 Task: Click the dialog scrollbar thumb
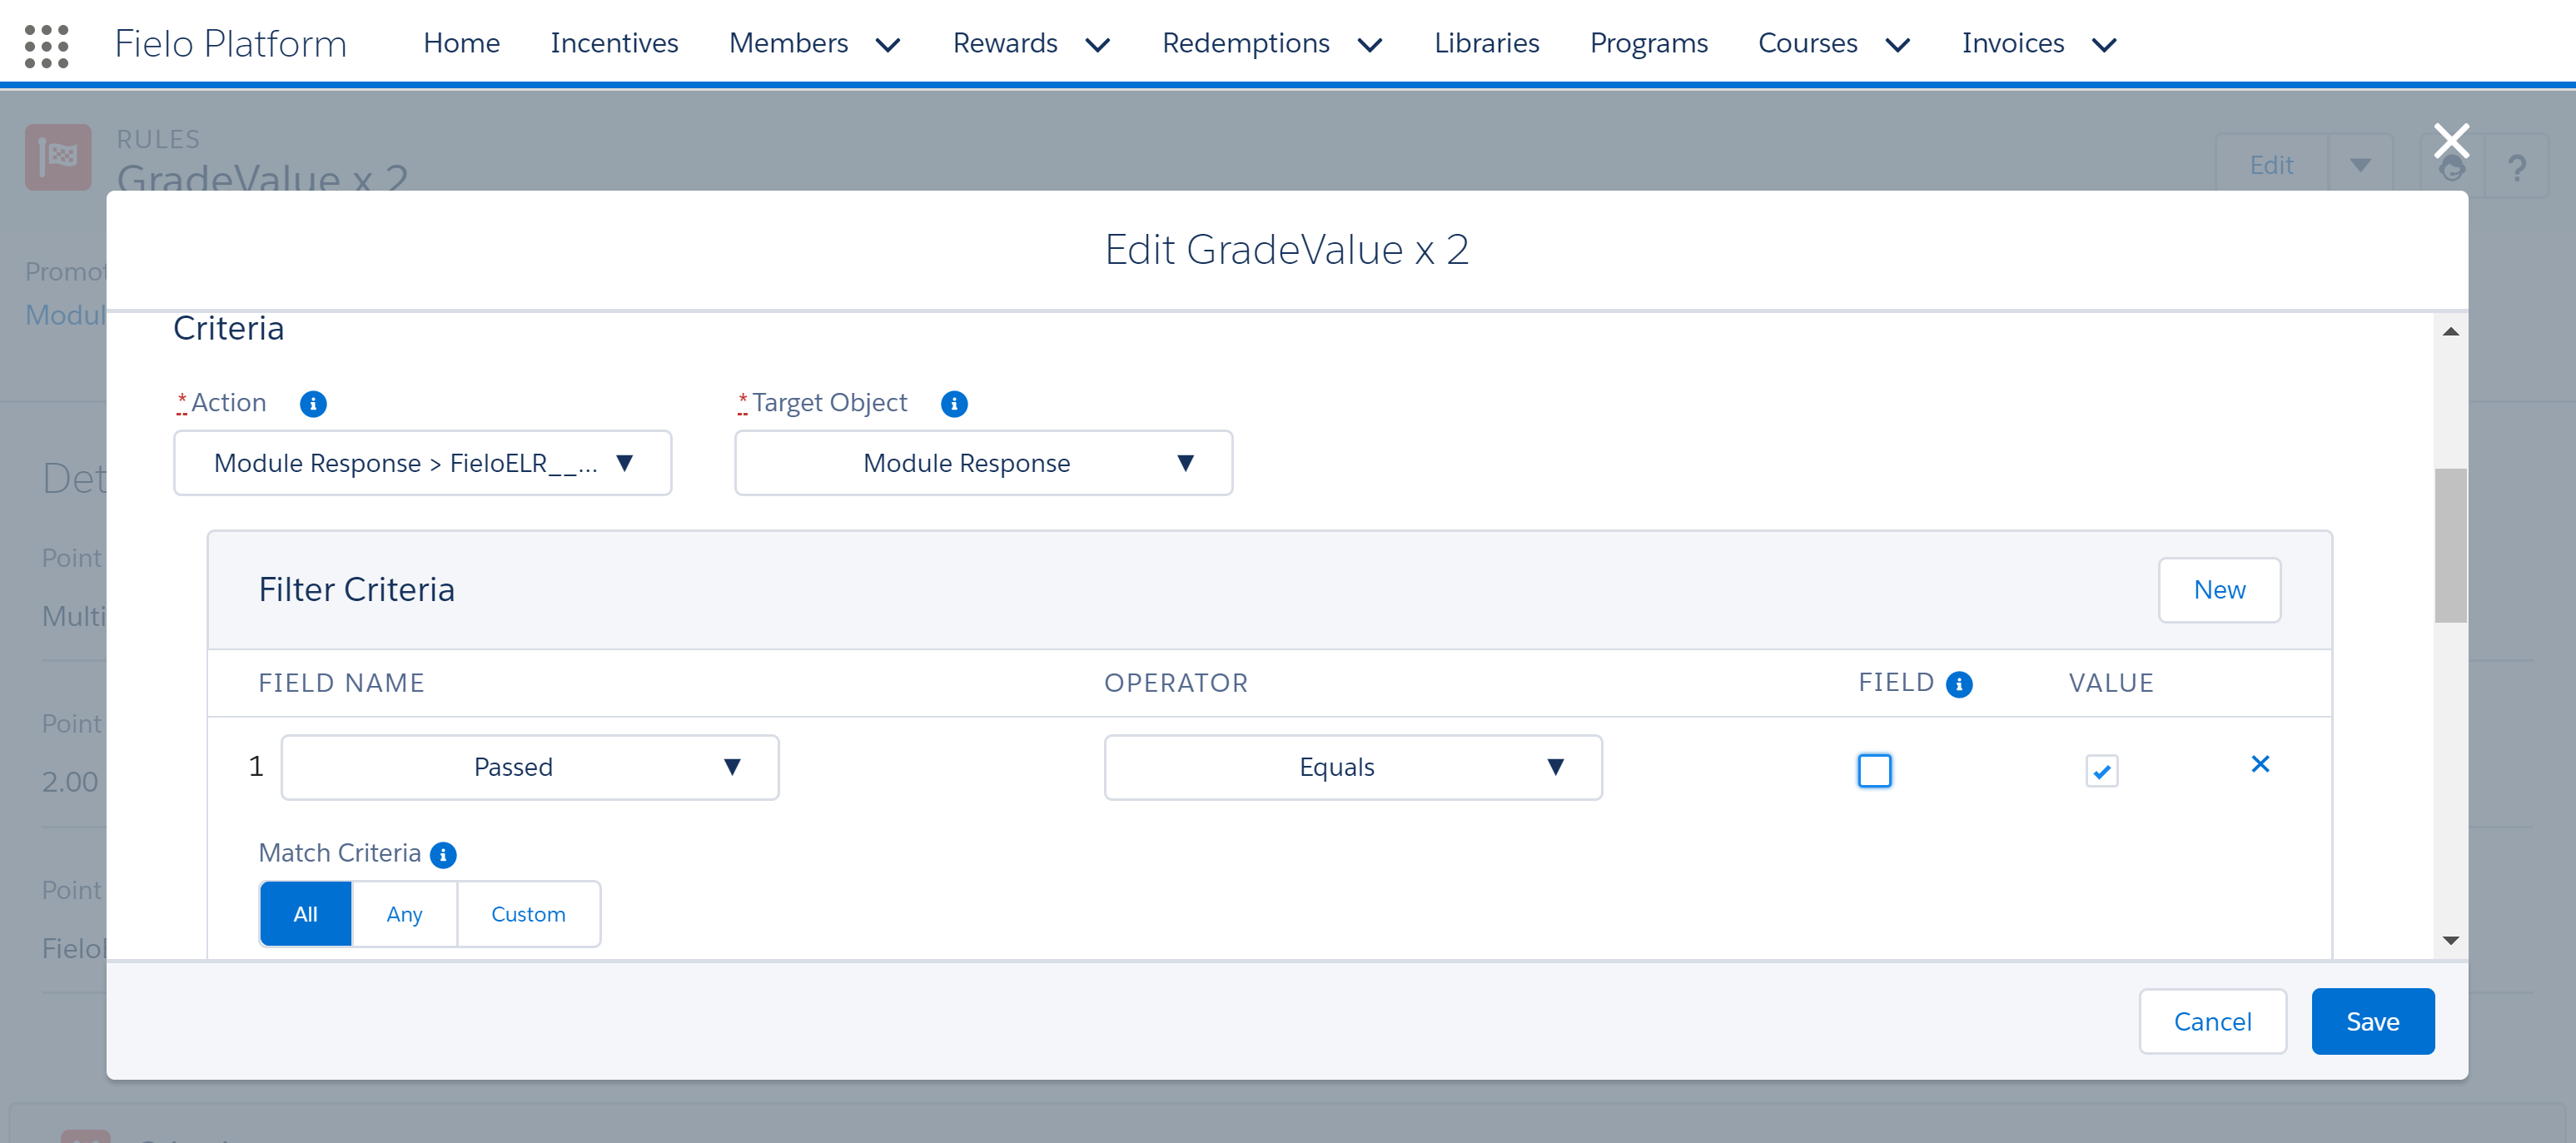point(2450,546)
